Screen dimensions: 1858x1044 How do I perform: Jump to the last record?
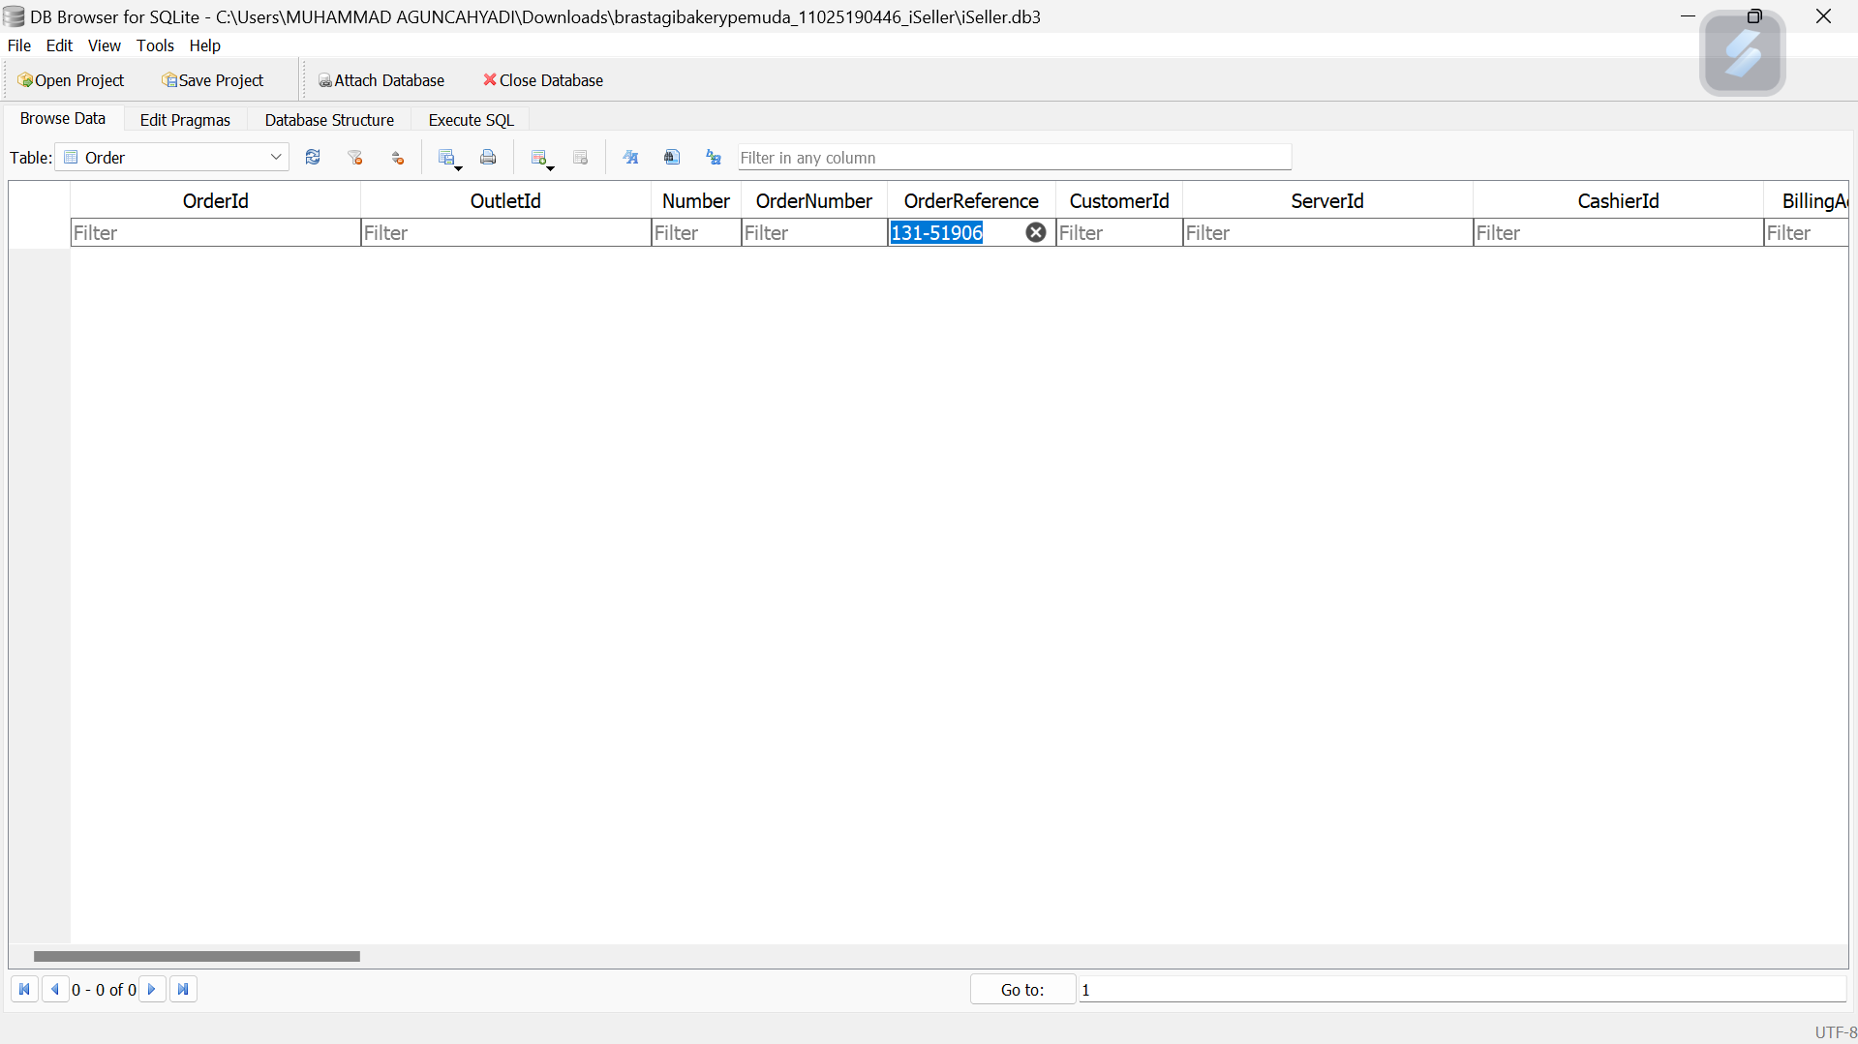[183, 990]
